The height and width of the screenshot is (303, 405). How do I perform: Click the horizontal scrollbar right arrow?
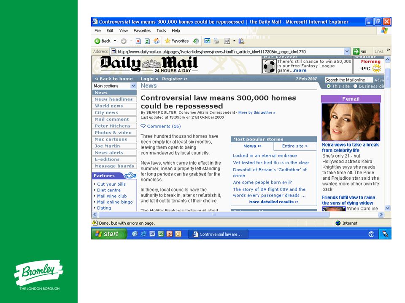tap(381, 214)
